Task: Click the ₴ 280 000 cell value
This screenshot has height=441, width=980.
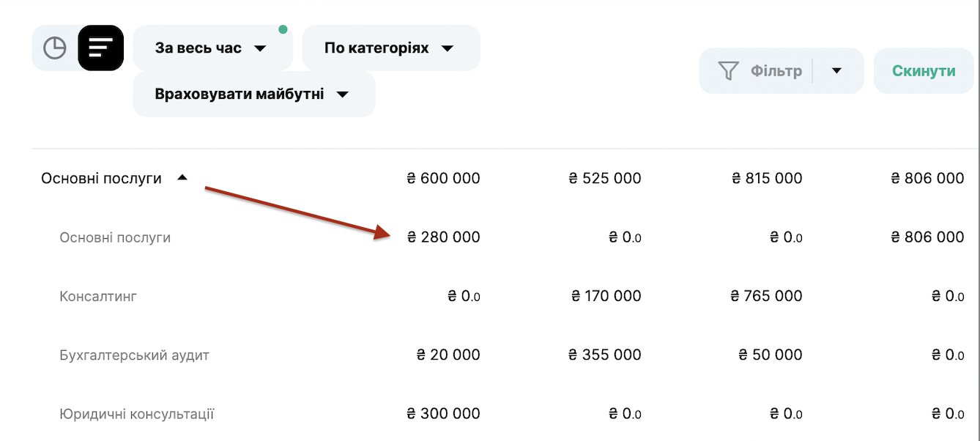Action: [x=444, y=237]
